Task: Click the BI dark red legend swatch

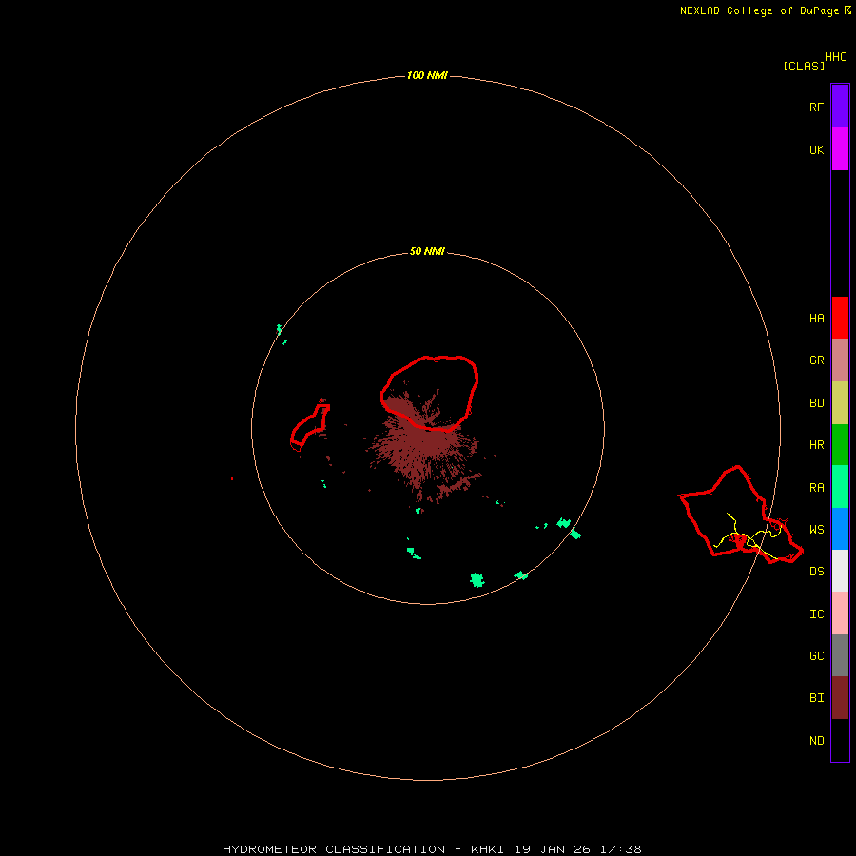Action: pyautogui.click(x=840, y=698)
